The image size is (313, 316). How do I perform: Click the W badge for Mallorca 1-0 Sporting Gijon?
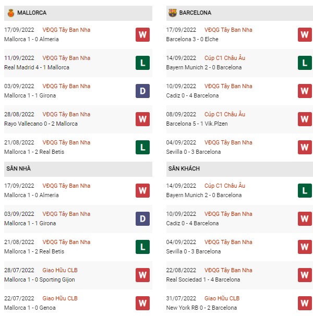pos(142,275)
